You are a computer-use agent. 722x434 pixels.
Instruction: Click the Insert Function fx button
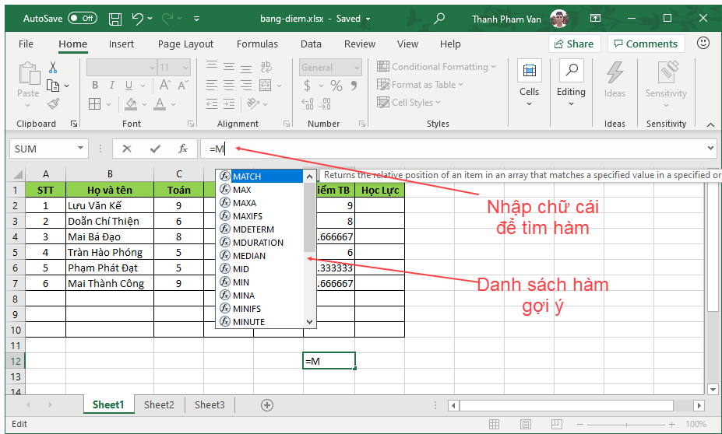coord(183,149)
